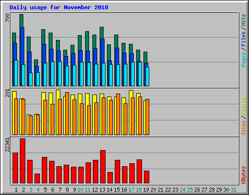Click green day 3 label
Image resolution: width=249 pixels, height=195 pixels.
pyautogui.click(x=31, y=190)
